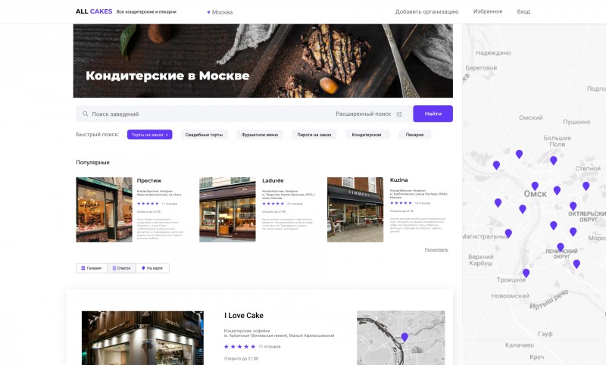The width and height of the screenshot is (606, 365).
Task: Open the Ladurée storefront photo
Action: point(228,210)
